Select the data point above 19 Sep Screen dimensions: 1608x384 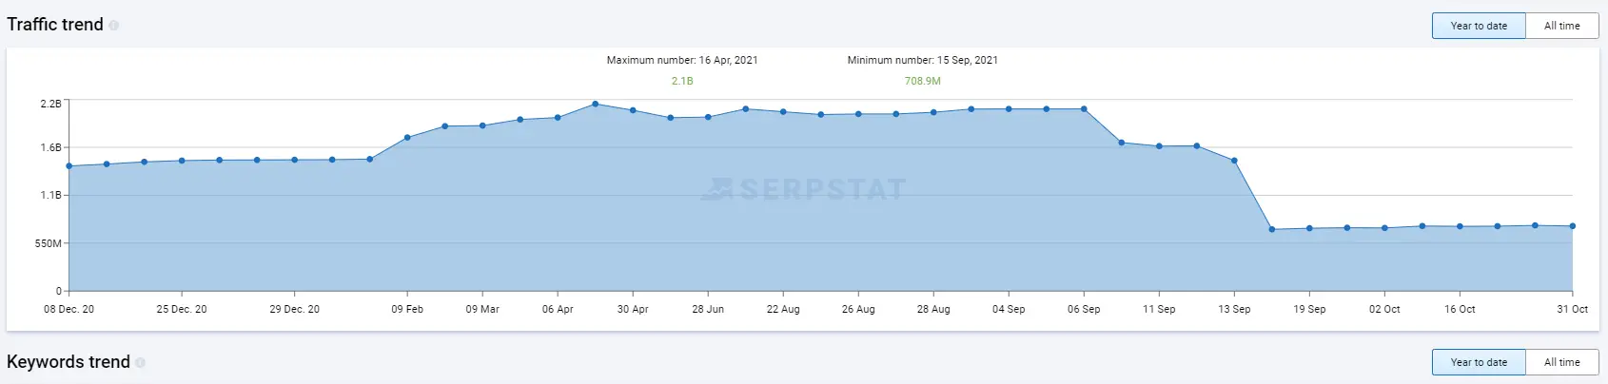click(1309, 228)
